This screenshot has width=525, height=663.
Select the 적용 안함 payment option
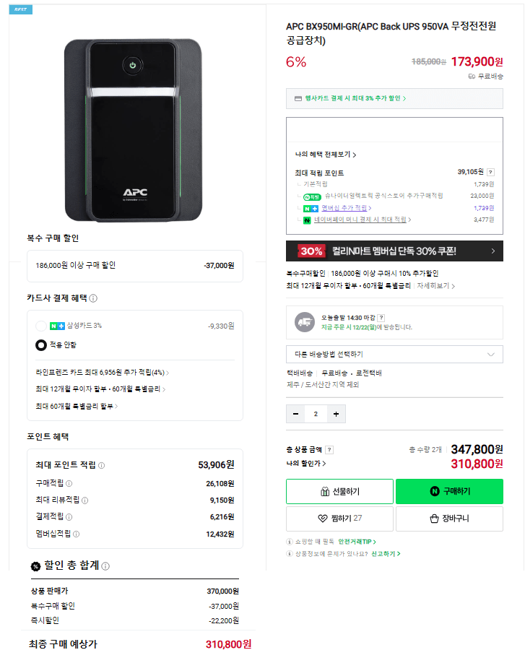click(42, 343)
